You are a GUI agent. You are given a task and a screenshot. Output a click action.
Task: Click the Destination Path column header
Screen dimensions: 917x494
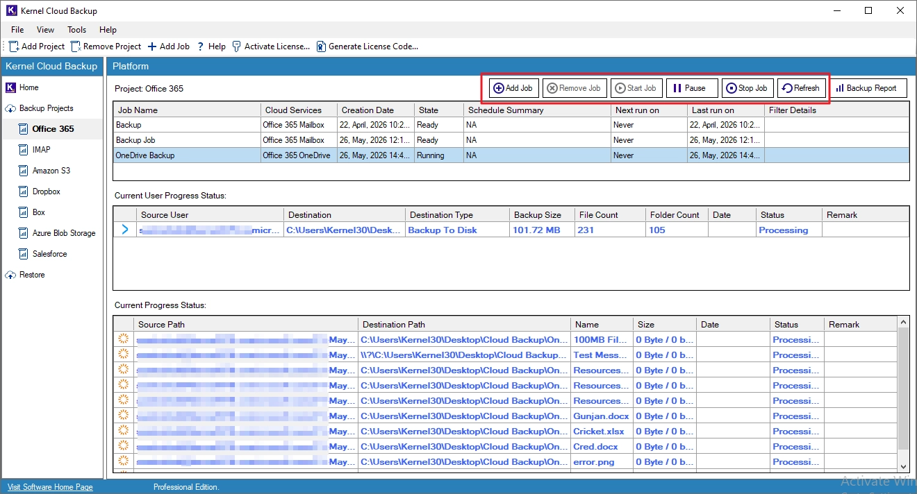click(x=464, y=324)
